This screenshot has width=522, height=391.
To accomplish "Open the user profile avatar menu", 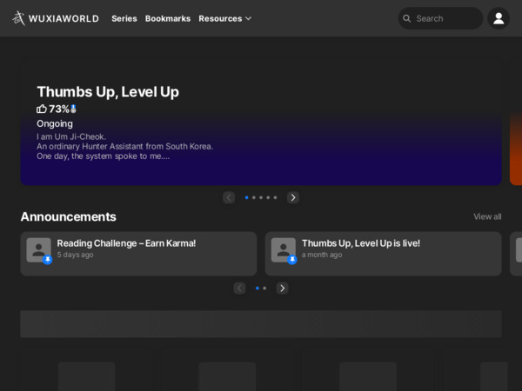I will (499, 18).
